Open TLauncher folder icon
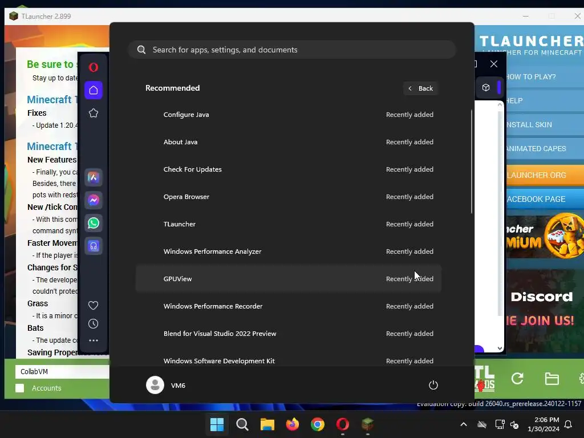Image resolution: width=584 pixels, height=438 pixels. [x=551, y=379]
